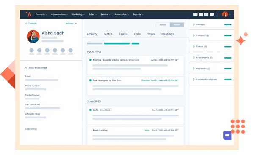Switch to the Calls tab

pyautogui.click(x=137, y=34)
